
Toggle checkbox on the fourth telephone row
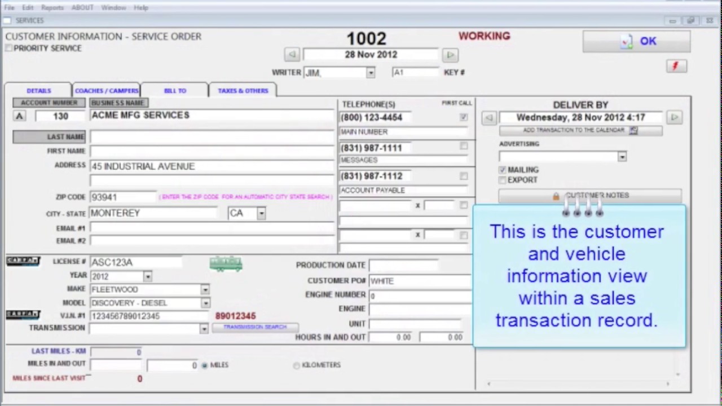tap(464, 205)
